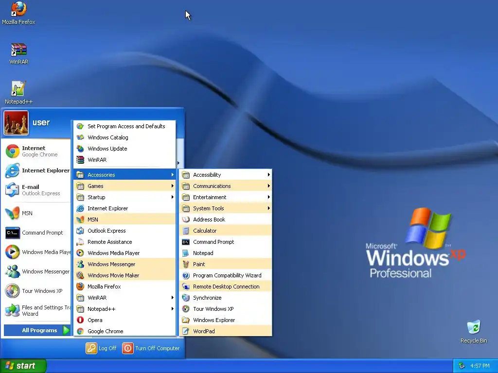Launch Windows Explorer from Accessories
The image size is (498, 373).
(226, 320)
